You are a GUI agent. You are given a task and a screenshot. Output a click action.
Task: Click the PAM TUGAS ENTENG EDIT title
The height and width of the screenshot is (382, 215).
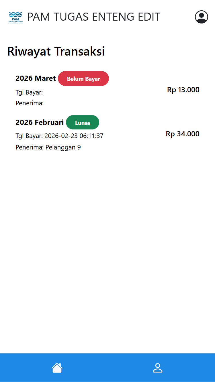pyautogui.click(x=93, y=17)
